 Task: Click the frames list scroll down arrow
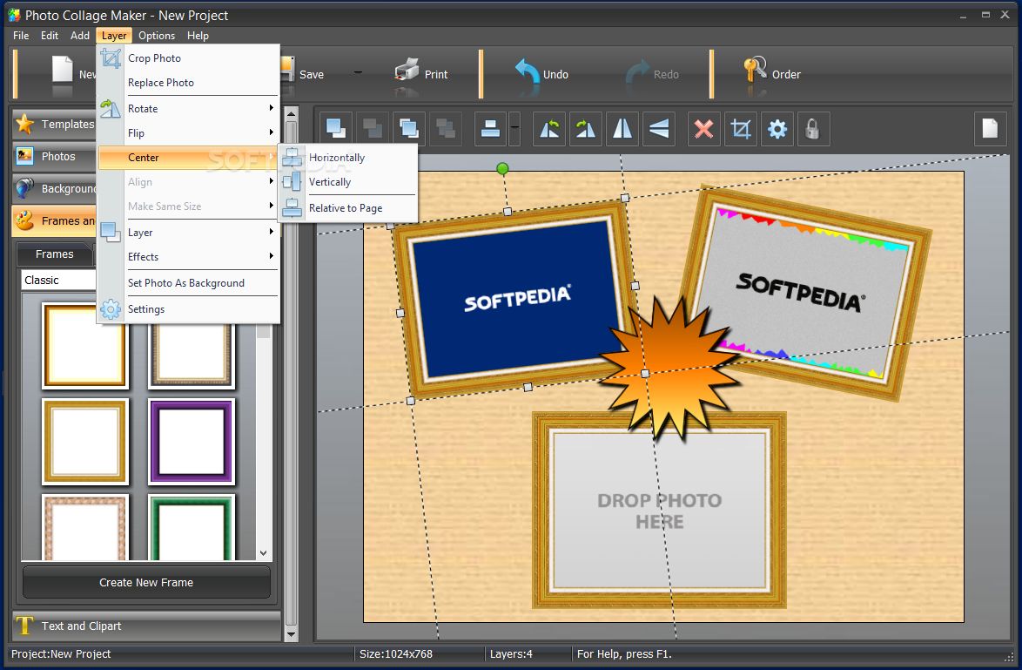[x=263, y=552]
